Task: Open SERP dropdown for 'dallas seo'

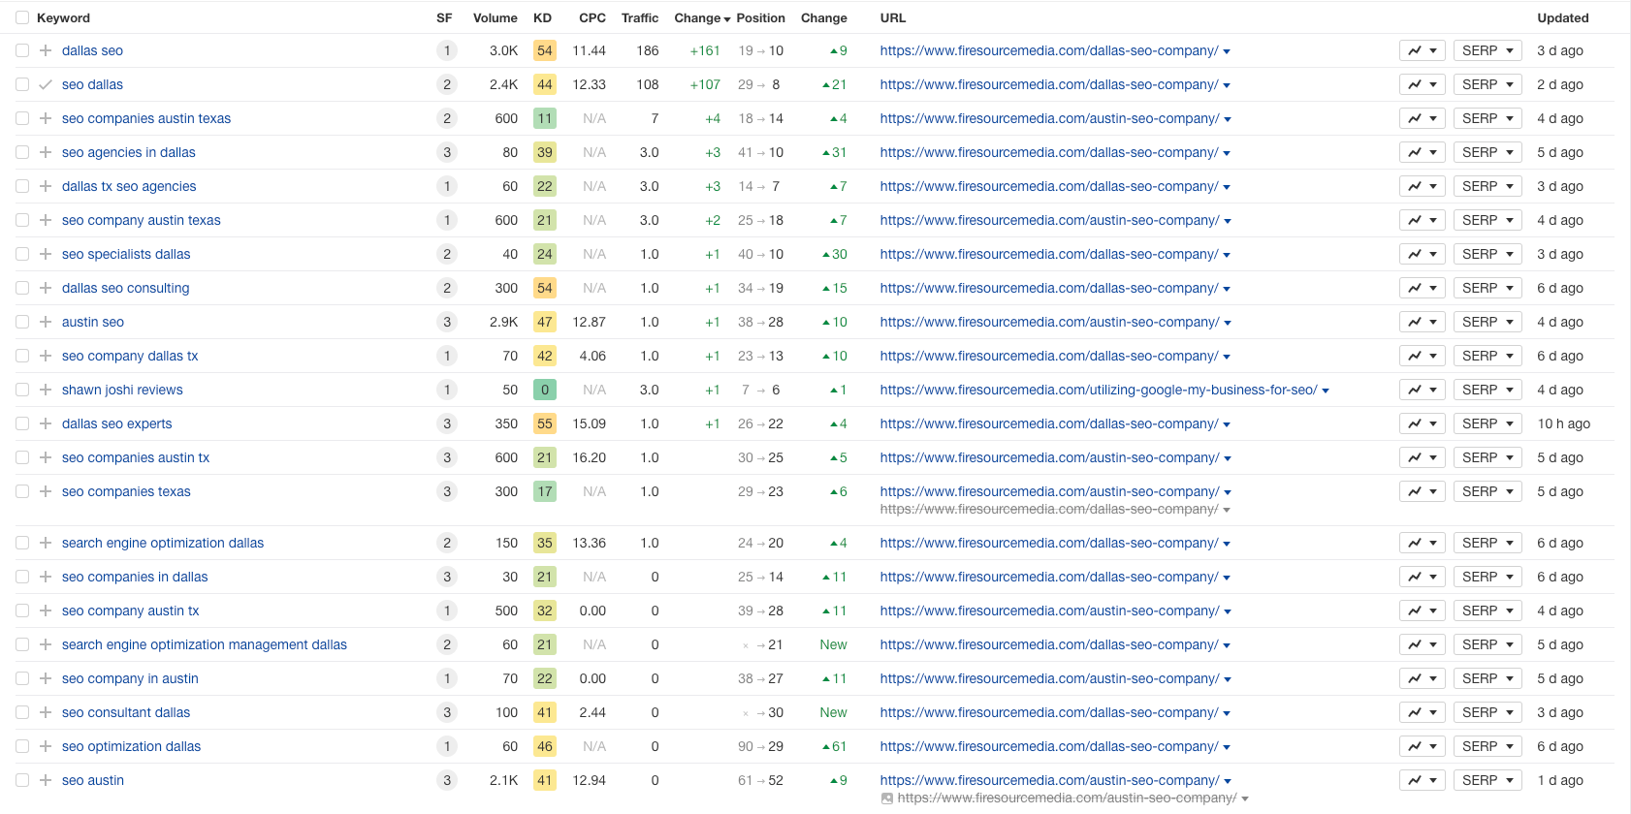Action: pos(1487,50)
